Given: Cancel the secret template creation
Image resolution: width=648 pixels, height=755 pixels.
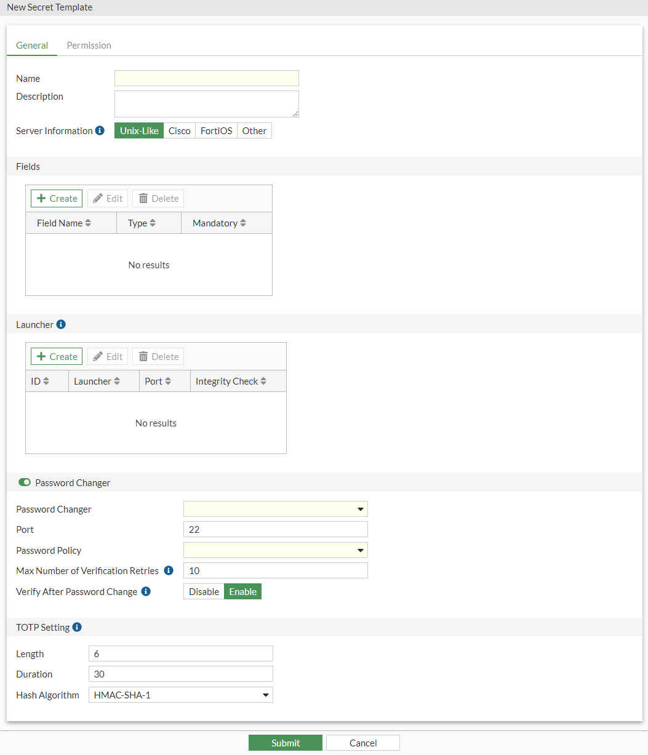Looking at the screenshot, I should coord(362,743).
